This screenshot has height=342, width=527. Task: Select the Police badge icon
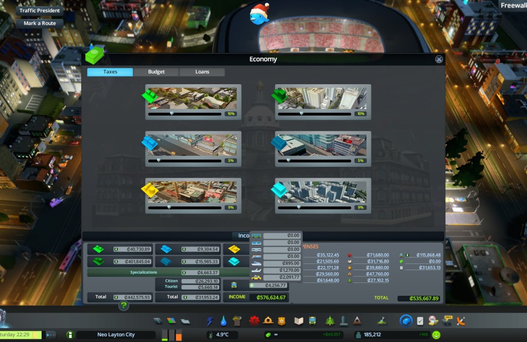click(282, 321)
